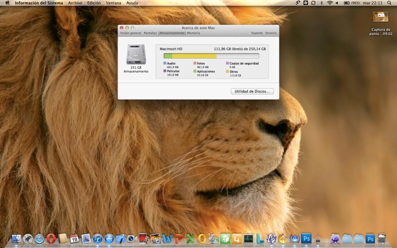
Task: Select the Captura de pantalla desktop file
Action: [x=381, y=17]
